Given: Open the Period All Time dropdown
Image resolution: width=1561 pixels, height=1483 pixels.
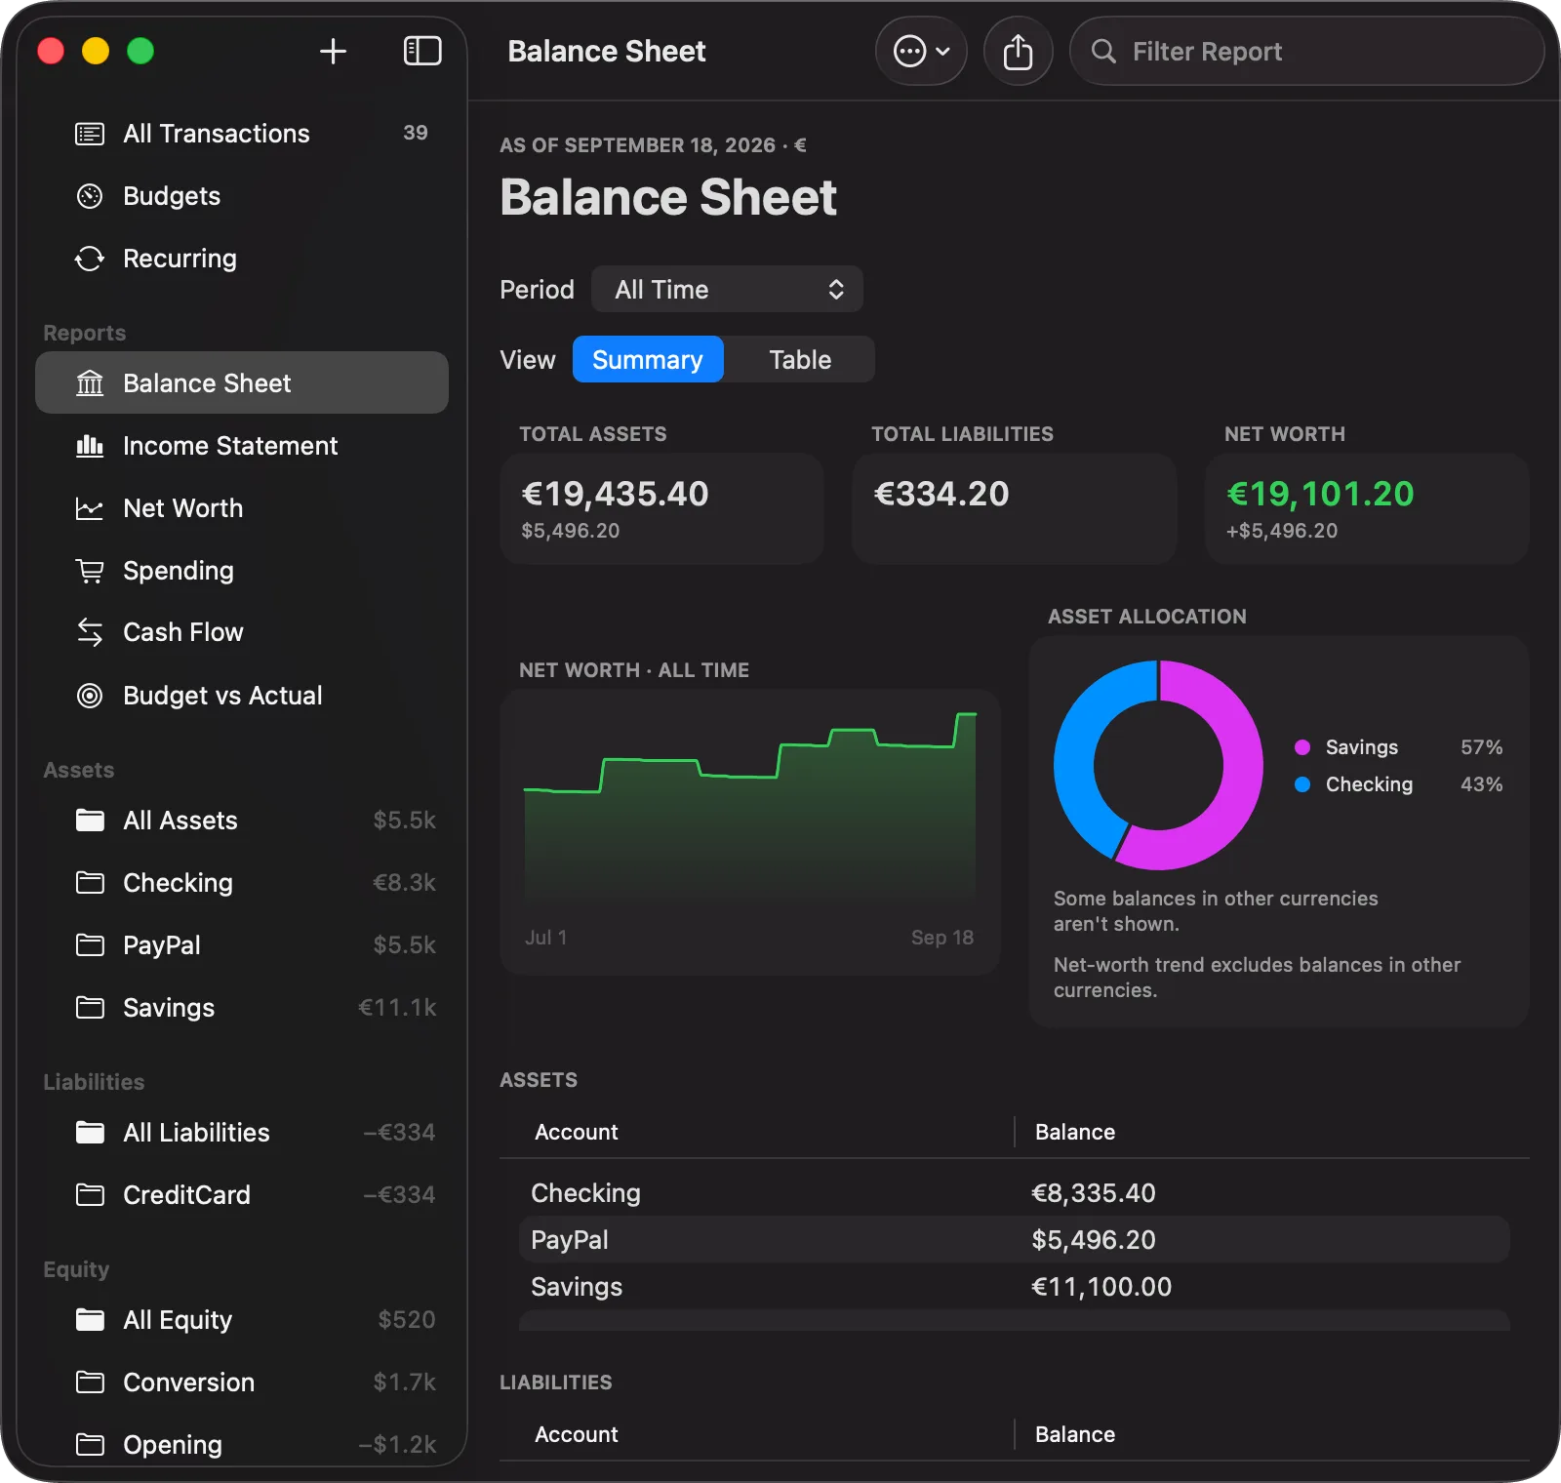Looking at the screenshot, I should (727, 290).
